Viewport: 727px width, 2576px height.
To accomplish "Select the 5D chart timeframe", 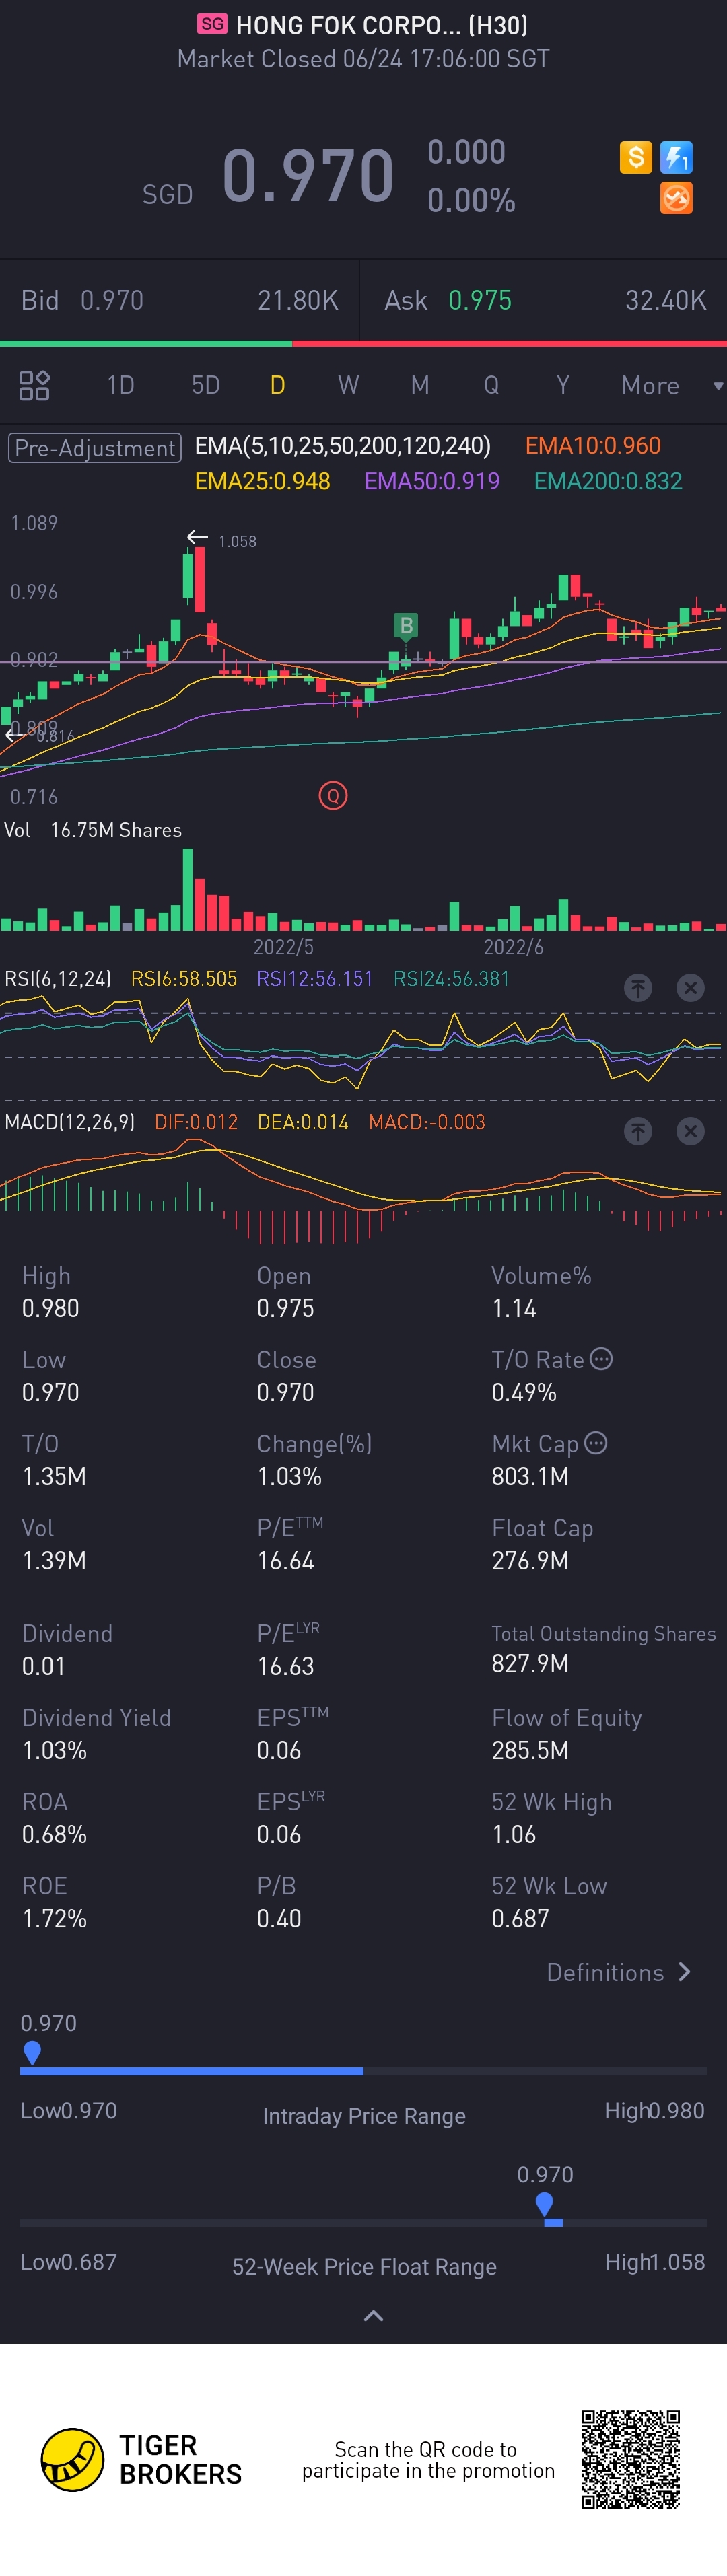I will pos(205,385).
